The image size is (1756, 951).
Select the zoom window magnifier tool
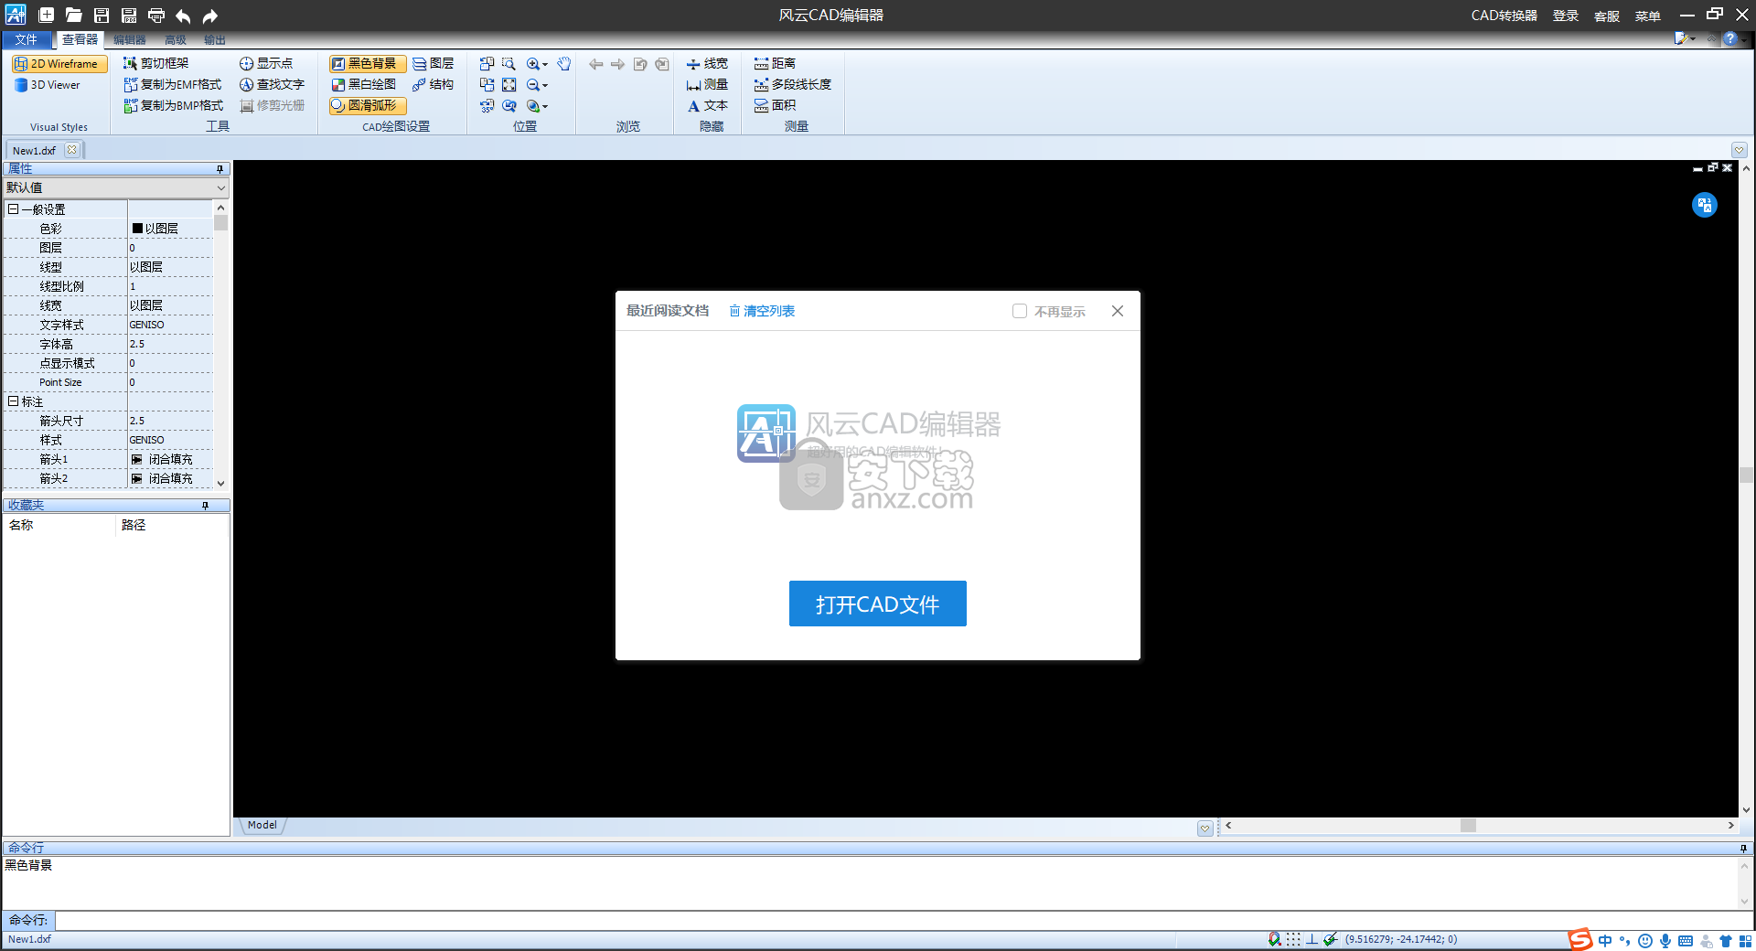click(509, 63)
